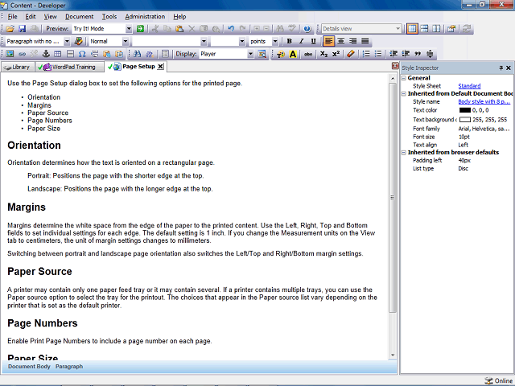Open the Administration menu
Image resolution: width=515 pixels, height=386 pixels.
(x=145, y=17)
